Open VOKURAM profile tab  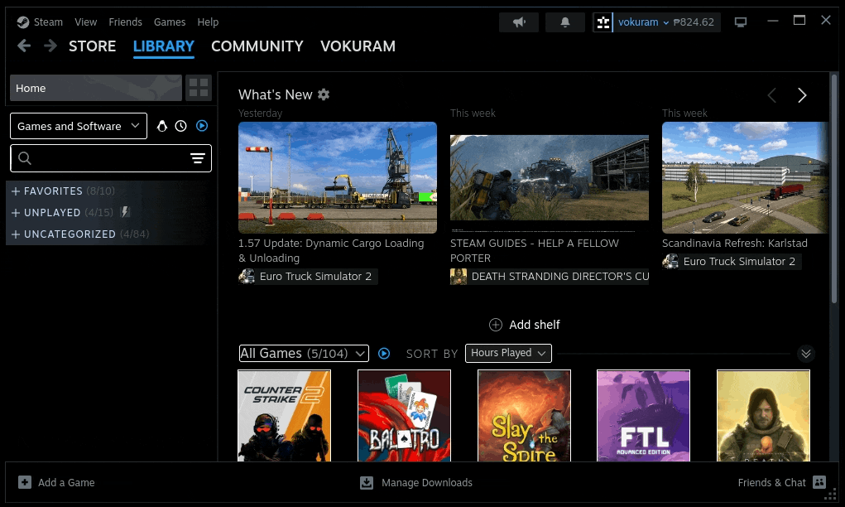pyautogui.click(x=358, y=46)
